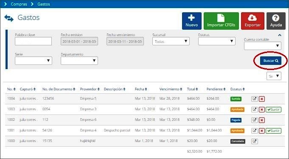Expand the Departamento dropdown
This screenshot has height=159, width=289.
[x=79, y=61]
